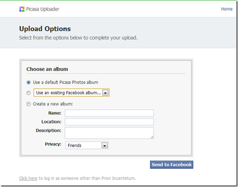Send photos with Send to Facebook button

(x=171, y=165)
